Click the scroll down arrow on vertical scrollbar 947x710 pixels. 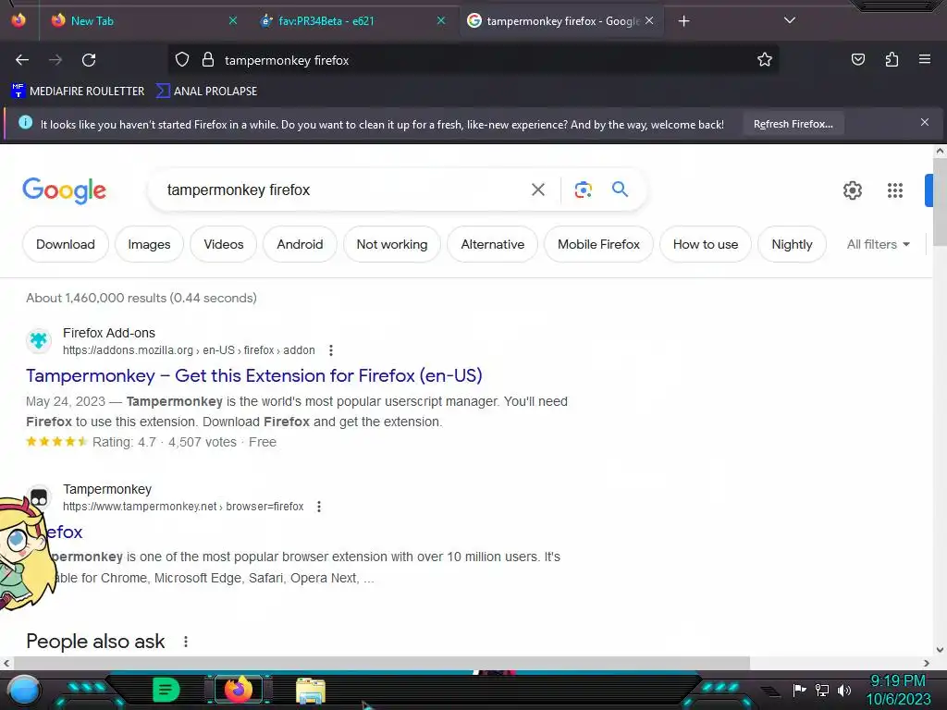(x=940, y=650)
